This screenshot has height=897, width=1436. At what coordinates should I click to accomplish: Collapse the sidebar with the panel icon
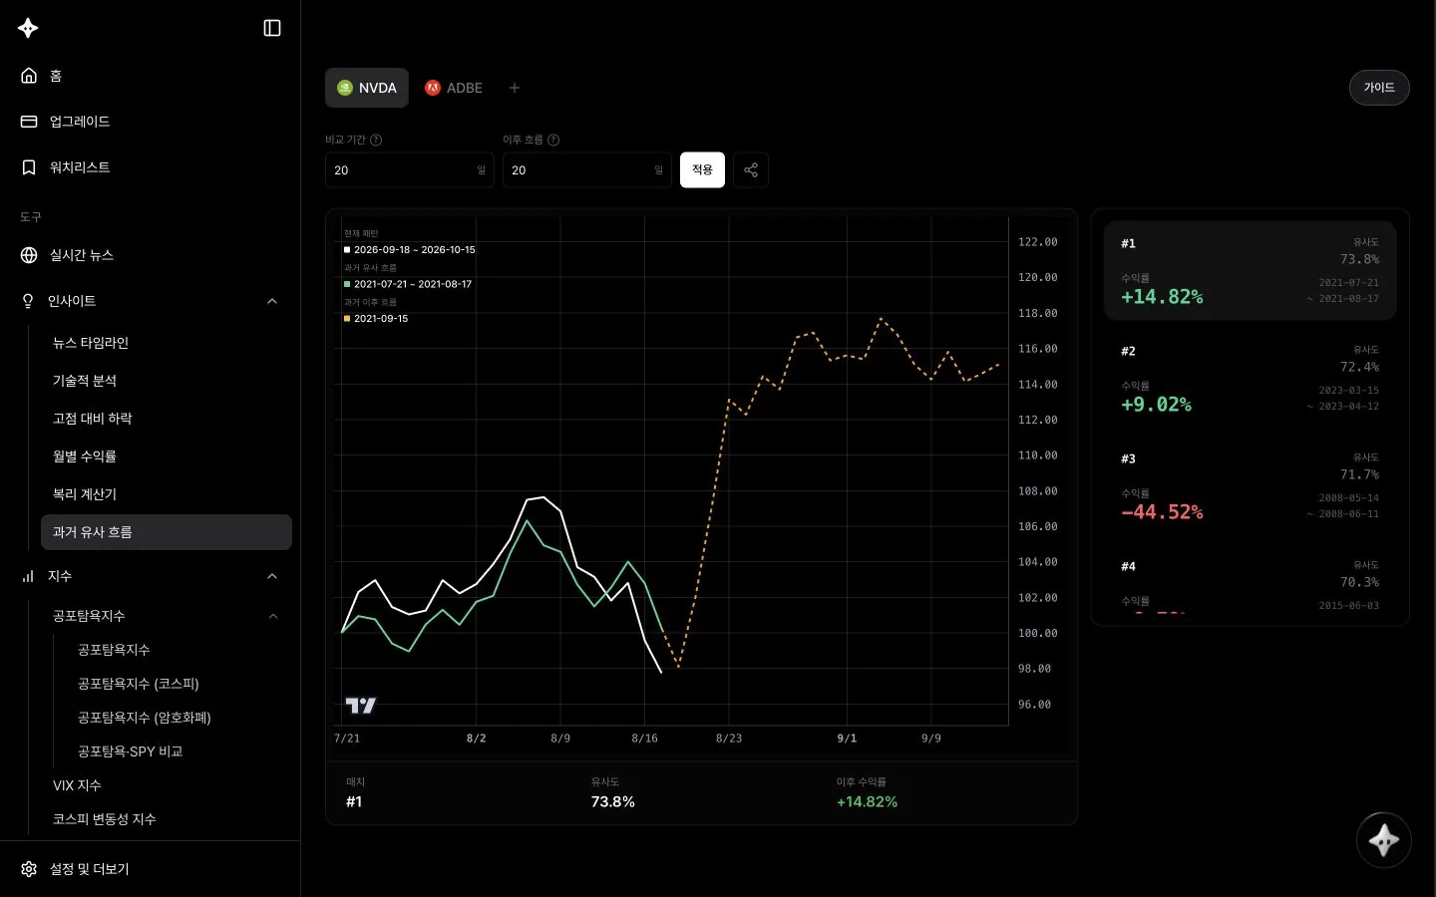pyautogui.click(x=272, y=28)
